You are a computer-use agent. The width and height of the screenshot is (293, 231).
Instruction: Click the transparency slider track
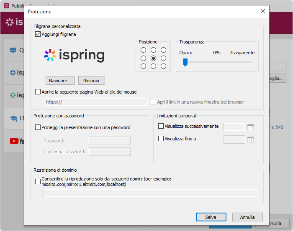click(218, 62)
